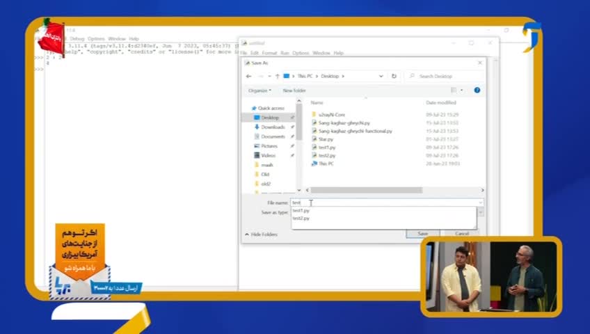This screenshot has height=334, width=590.
Task: Sort files by Name column header
Action: 317,103
